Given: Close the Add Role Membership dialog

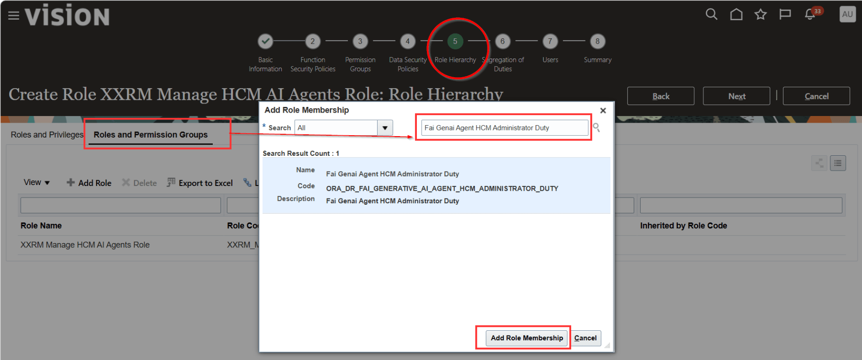Looking at the screenshot, I should click(603, 111).
